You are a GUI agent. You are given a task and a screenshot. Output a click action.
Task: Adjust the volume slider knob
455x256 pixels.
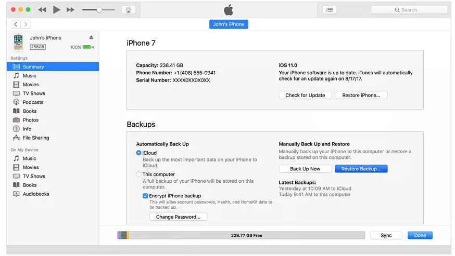coord(99,10)
